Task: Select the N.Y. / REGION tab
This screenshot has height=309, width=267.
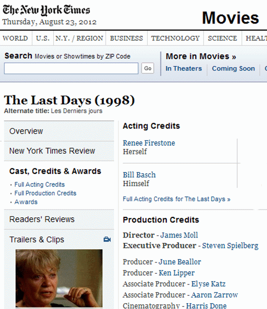Action: tap(79, 38)
